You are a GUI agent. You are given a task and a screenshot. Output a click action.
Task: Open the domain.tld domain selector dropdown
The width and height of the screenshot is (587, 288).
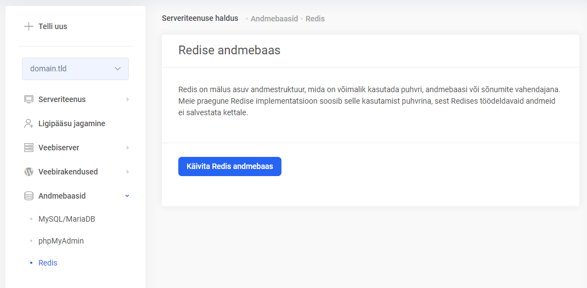click(75, 69)
